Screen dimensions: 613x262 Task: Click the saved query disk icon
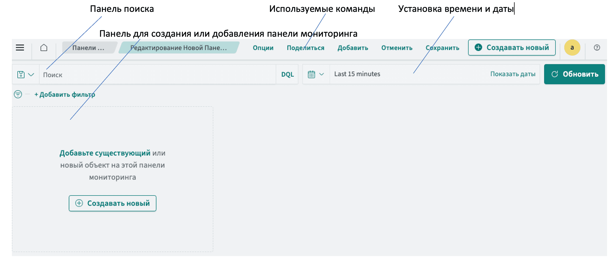tap(21, 75)
